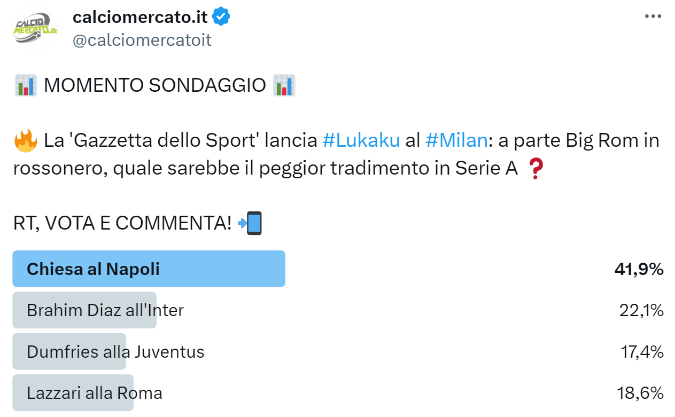The width and height of the screenshot is (675, 417).
Task: Open the calciomercato.it display name link
Action: pos(140,17)
